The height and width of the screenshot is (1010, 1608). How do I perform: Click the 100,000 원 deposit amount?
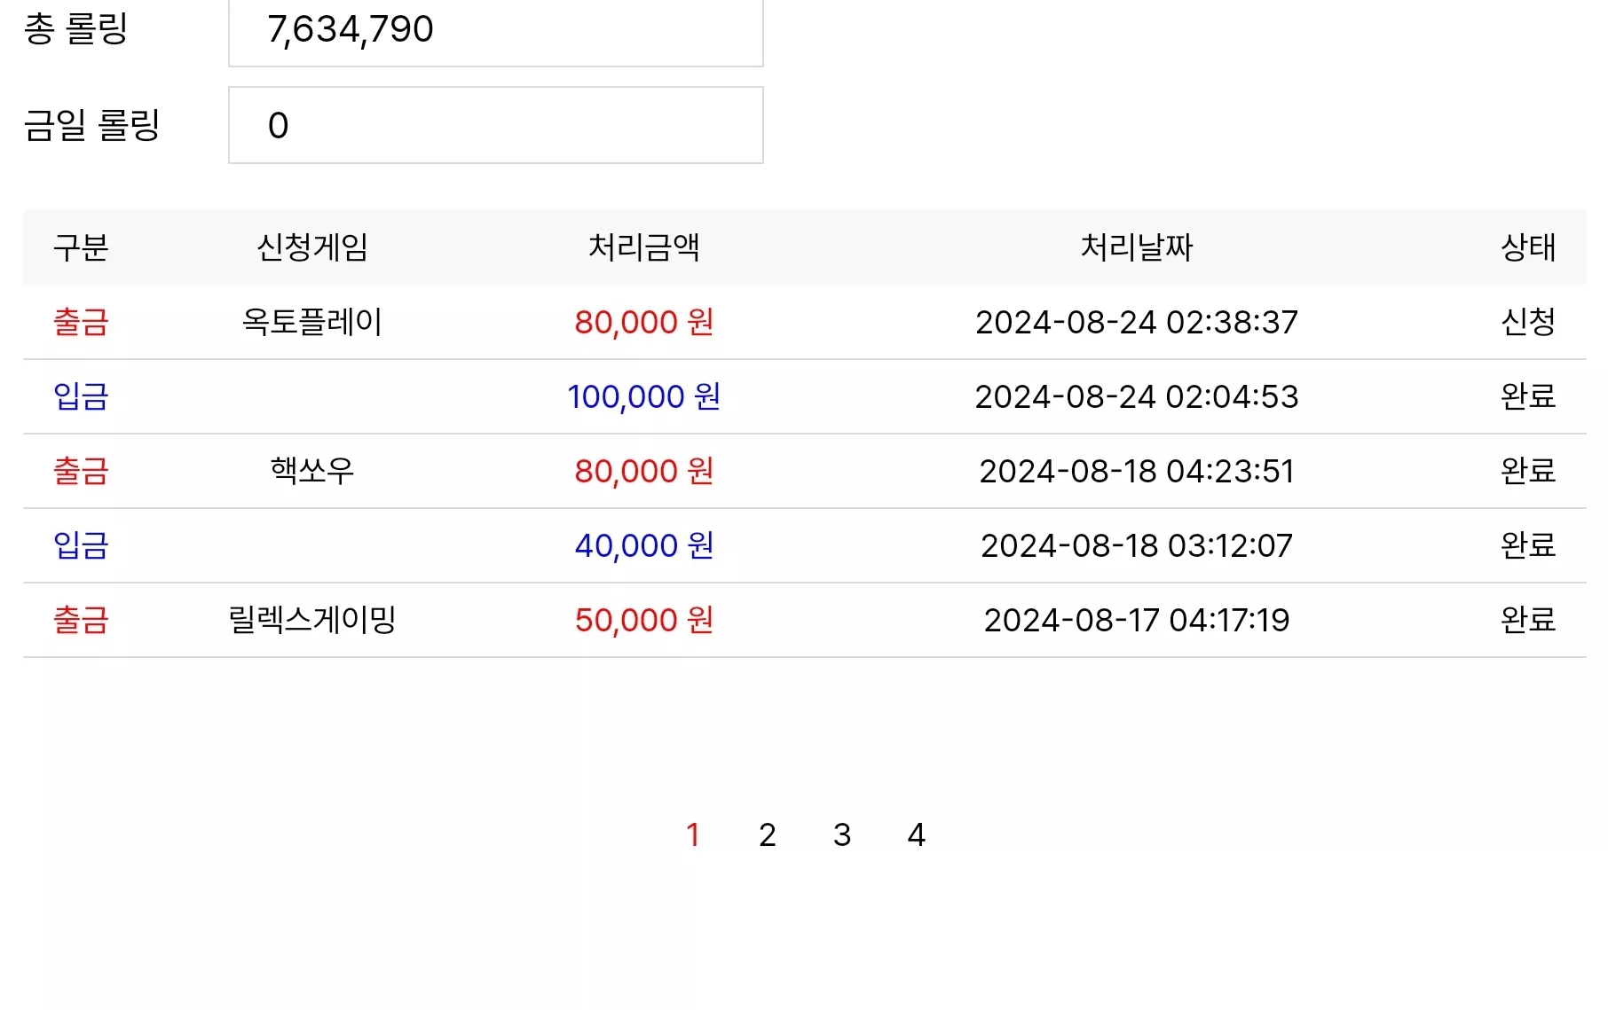[x=644, y=396]
